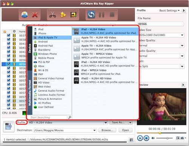Expand the Profile panel arrow
Viewport: 189px width, 146px height.
click(x=184, y=11)
